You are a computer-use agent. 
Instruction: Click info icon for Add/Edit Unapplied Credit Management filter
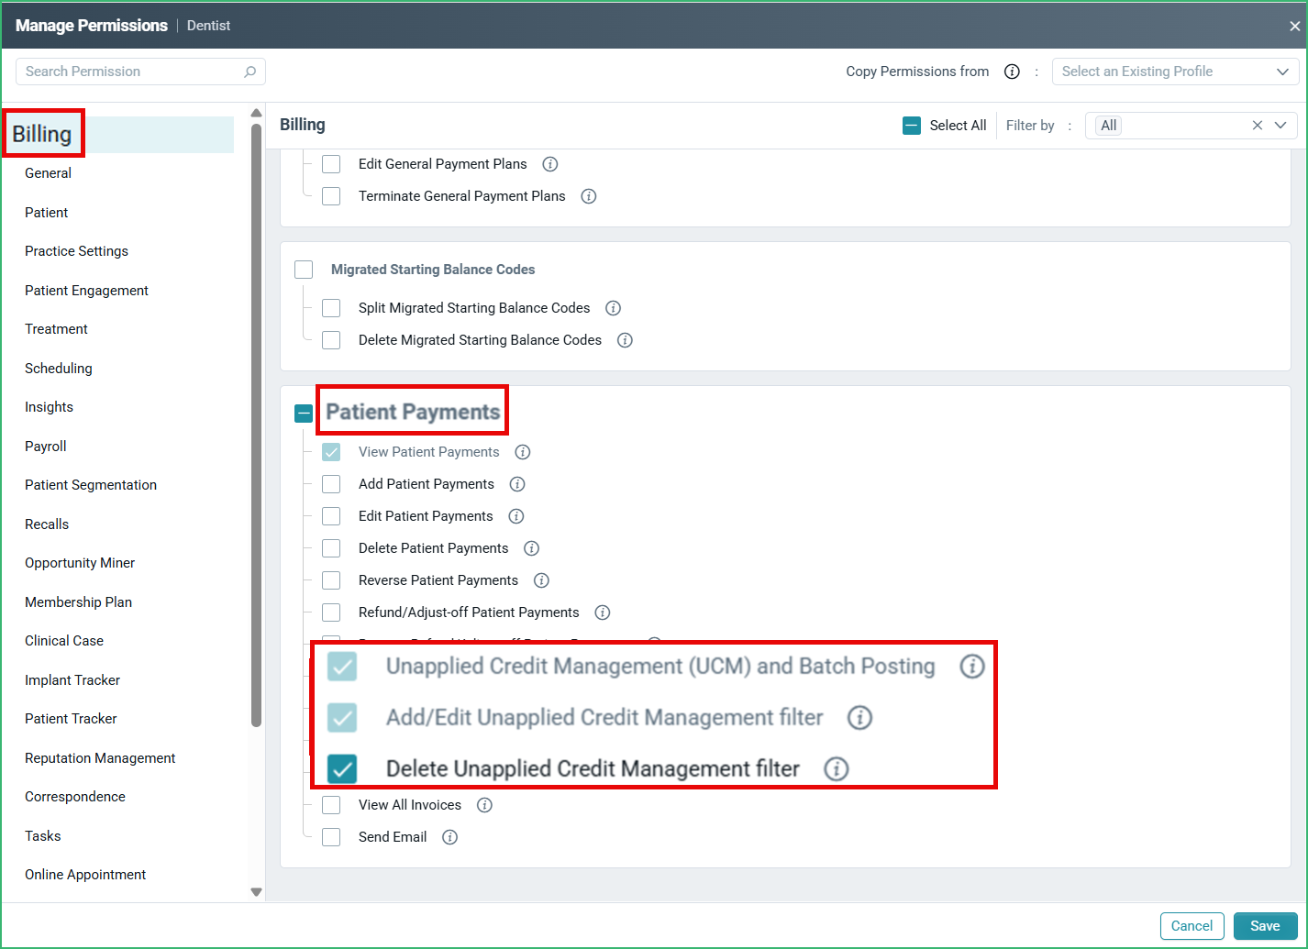click(x=859, y=718)
